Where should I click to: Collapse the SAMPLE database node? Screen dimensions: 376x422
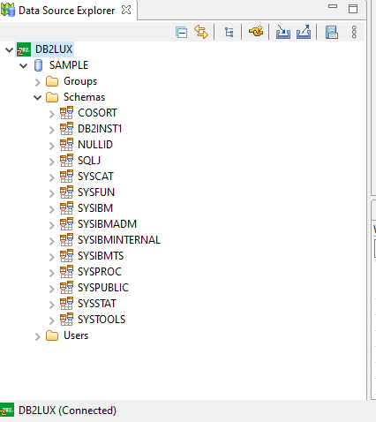pos(24,65)
